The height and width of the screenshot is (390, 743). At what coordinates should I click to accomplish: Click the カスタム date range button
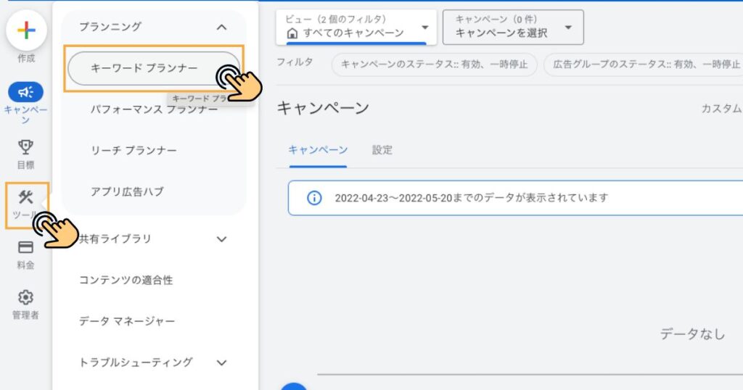click(x=721, y=109)
